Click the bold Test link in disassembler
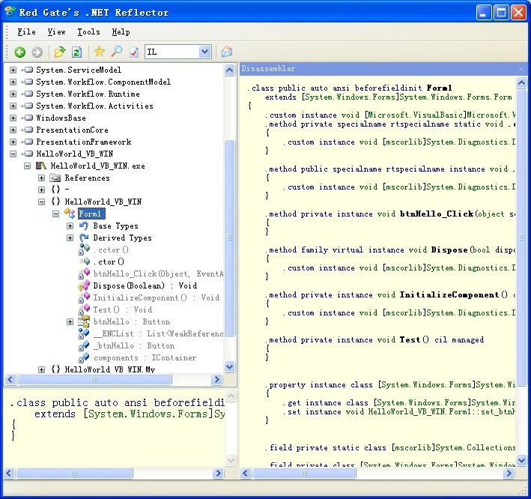Screen dimensions: 531x499 410,339
